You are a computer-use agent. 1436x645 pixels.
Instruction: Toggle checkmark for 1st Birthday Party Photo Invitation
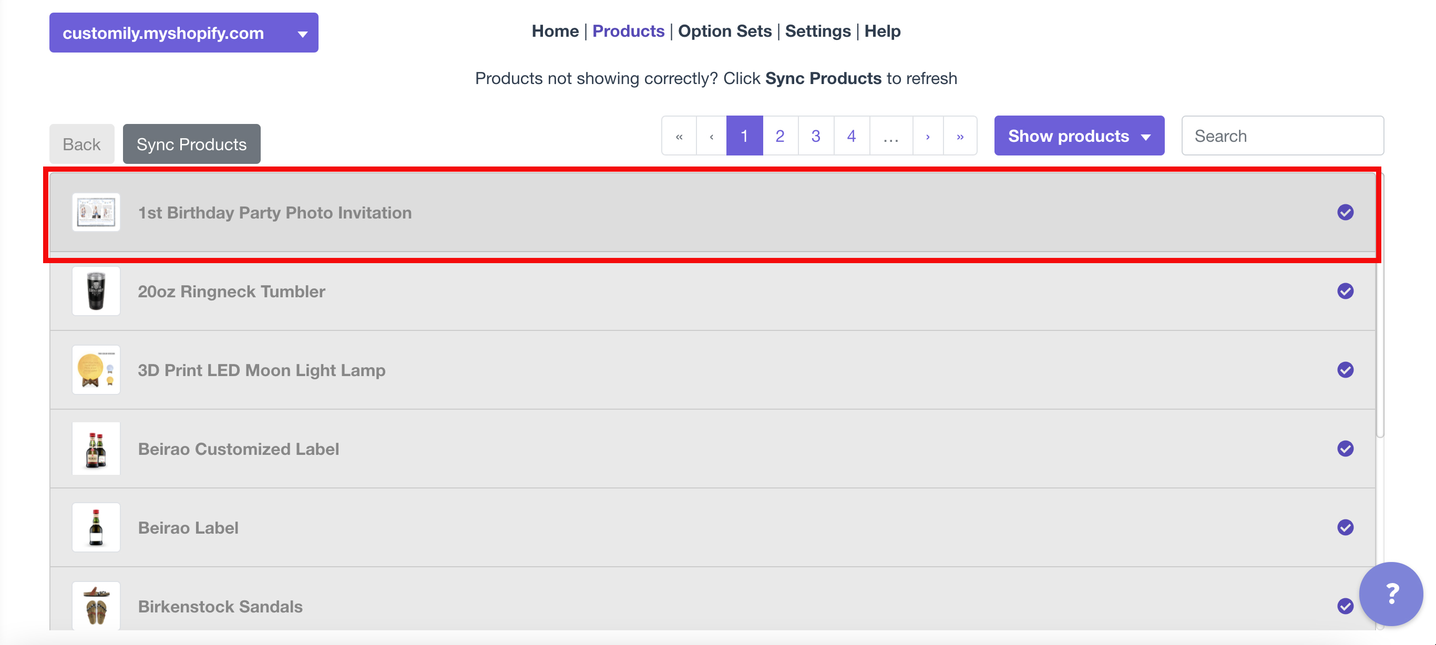(1345, 212)
